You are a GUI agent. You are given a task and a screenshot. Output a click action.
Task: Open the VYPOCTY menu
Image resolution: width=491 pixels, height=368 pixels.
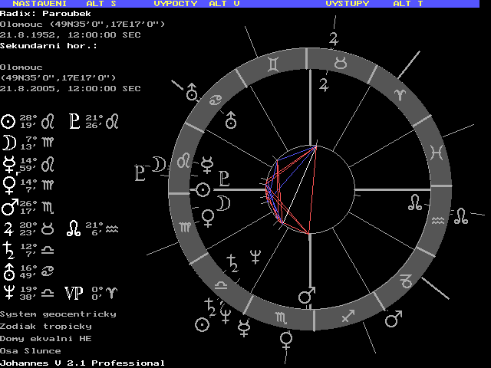coord(176,4)
